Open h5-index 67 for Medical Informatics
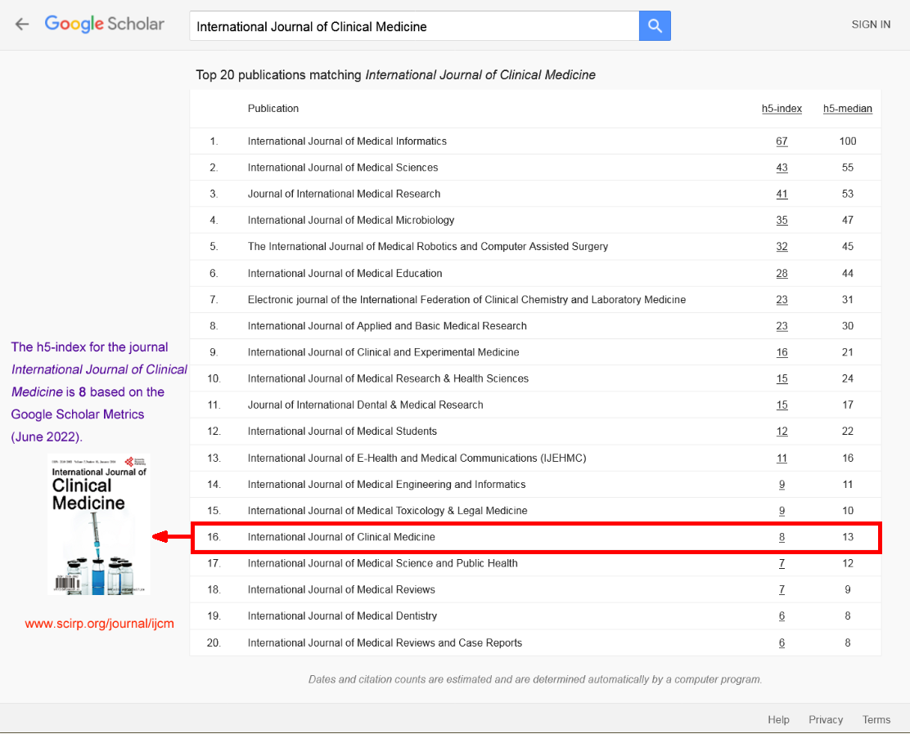910x734 pixels. click(x=782, y=141)
